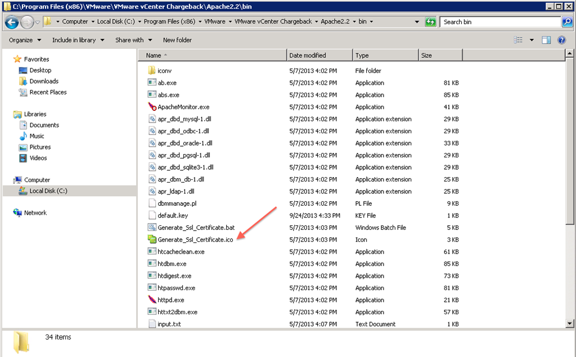
Task: Open the recent pages dropdown beside Forward
Action: [x=37, y=22]
